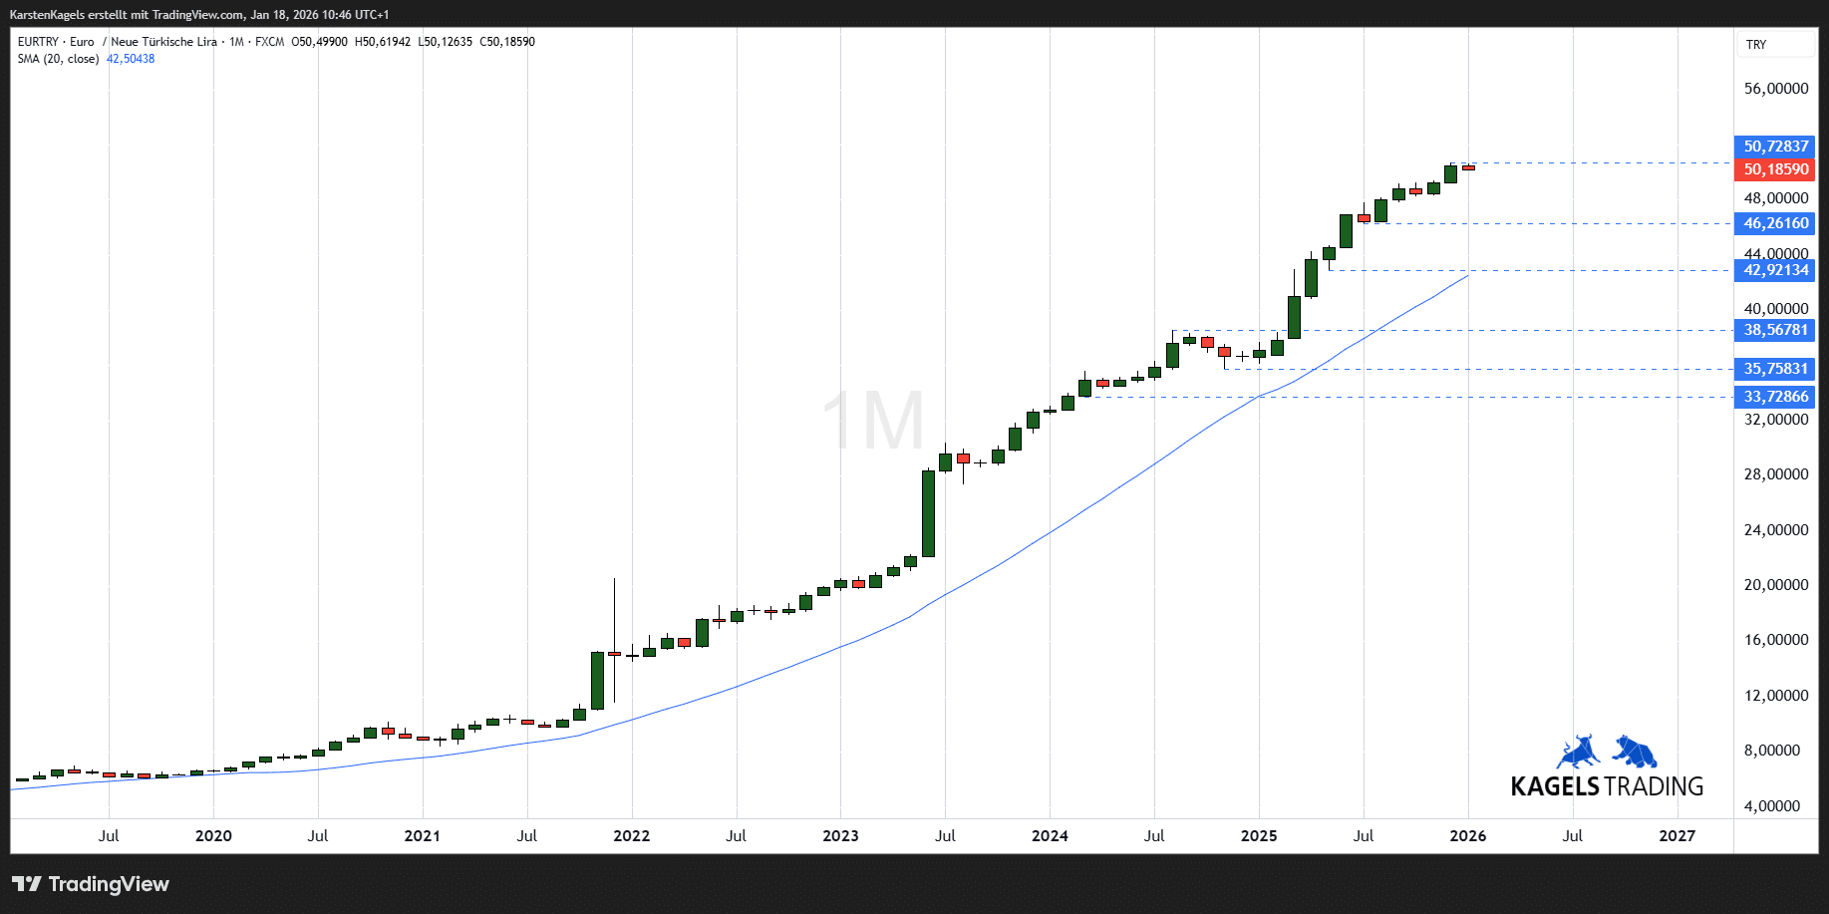Click the TradingView logo at bottom left

91,884
